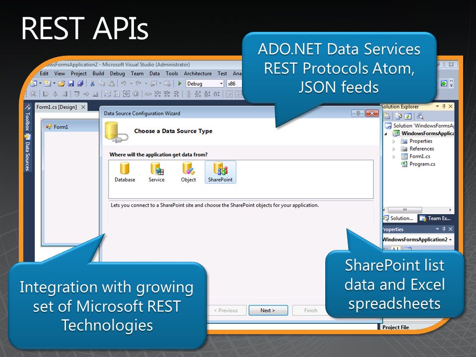Click the Next > wizard button
Viewport: 476px width, 357px height.
pyautogui.click(x=268, y=310)
